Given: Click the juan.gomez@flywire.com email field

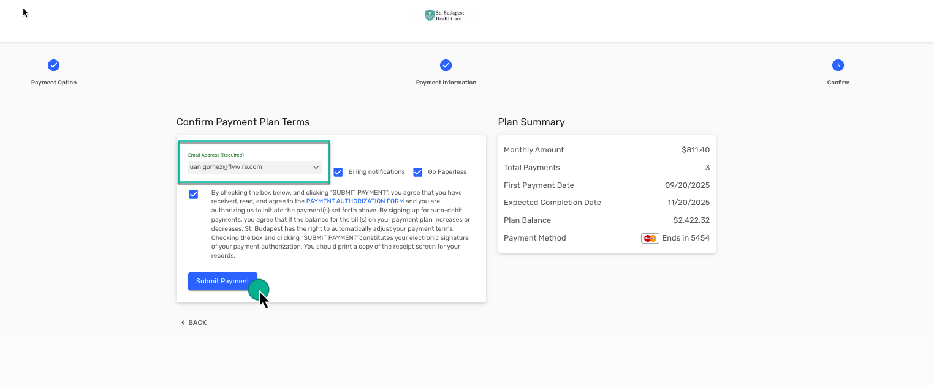Looking at the screenshot, I should pos(245,167).
